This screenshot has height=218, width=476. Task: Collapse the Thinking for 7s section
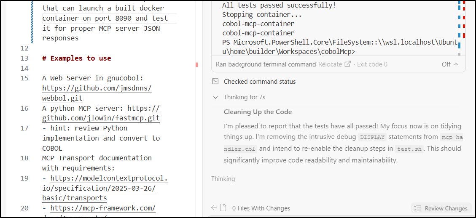(x=215, y=97)
